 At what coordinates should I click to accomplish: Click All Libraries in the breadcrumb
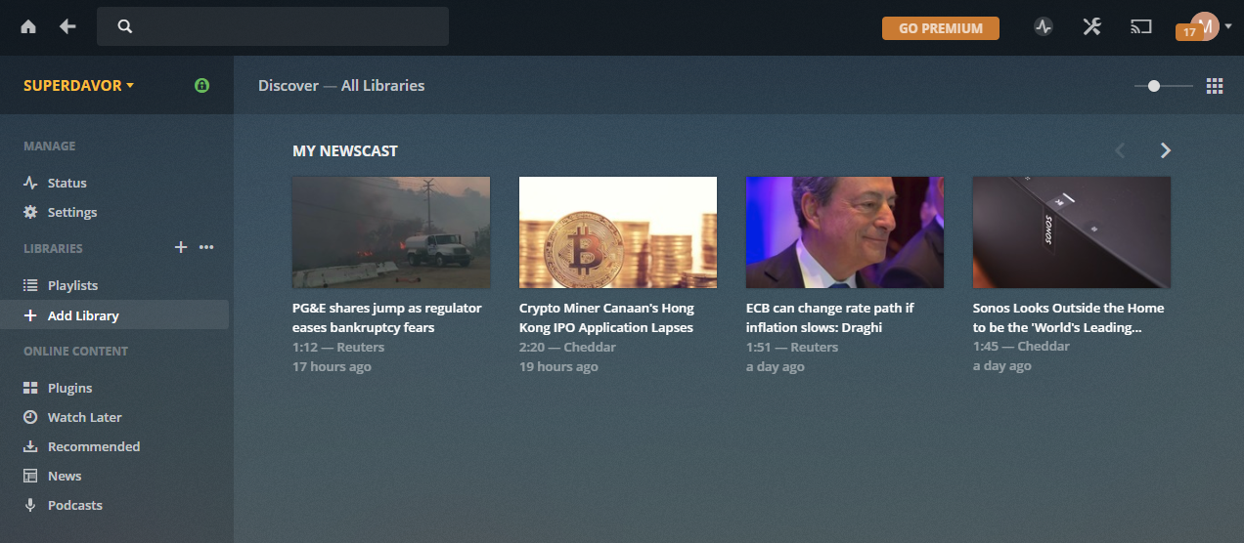pos(383,85)
